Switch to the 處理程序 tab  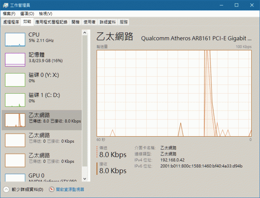pos(11,22)
